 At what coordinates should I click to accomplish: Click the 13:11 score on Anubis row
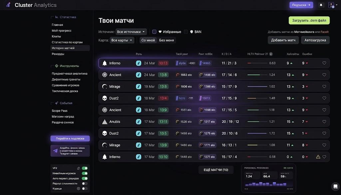click(163, 122)
